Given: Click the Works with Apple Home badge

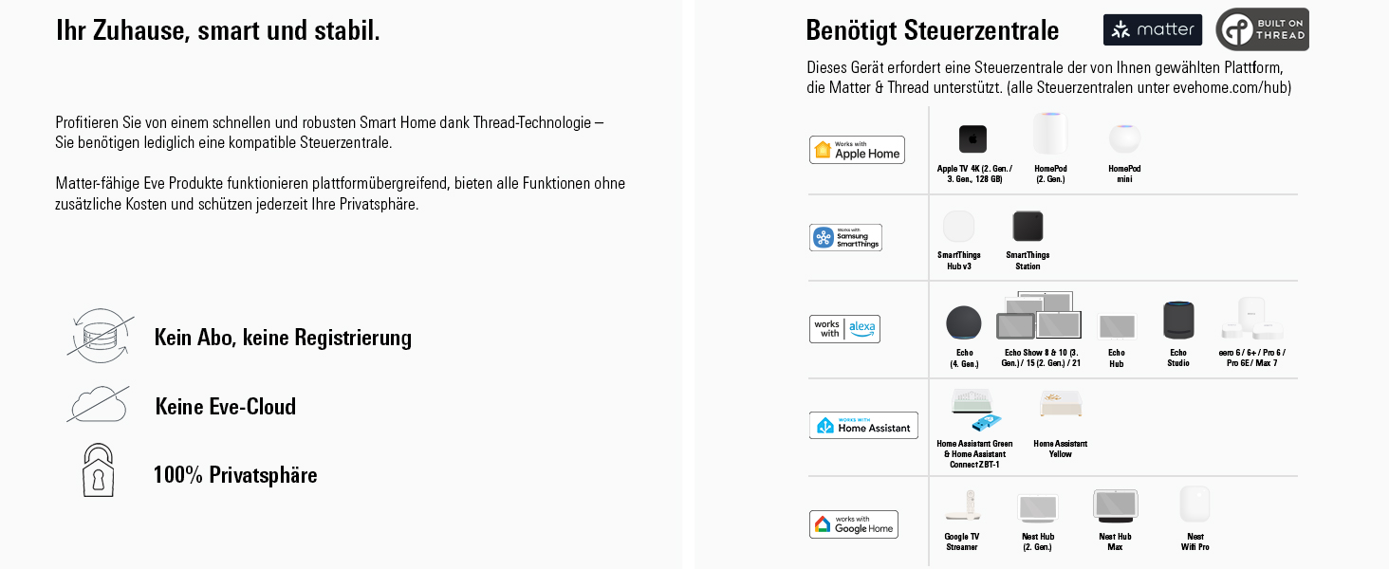Looking at the screenshot, I should click(857, 150).
